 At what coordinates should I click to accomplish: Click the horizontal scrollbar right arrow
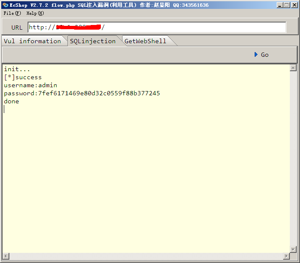tap(286, 256)
